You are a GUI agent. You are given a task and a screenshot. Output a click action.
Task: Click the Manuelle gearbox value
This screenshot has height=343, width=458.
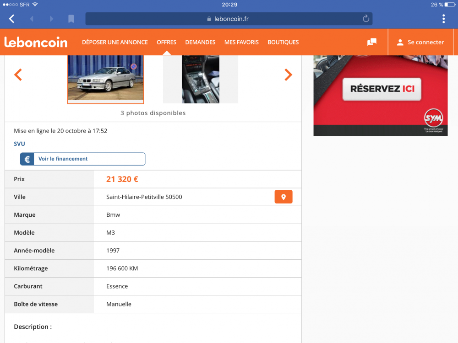click(119, 304)
